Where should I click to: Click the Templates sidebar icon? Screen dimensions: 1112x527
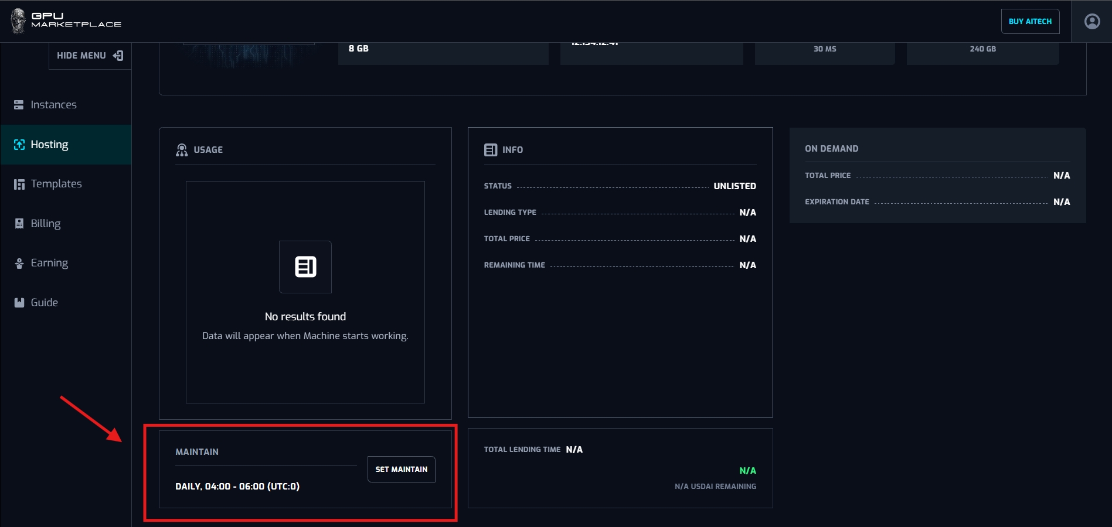pos(19,184)
